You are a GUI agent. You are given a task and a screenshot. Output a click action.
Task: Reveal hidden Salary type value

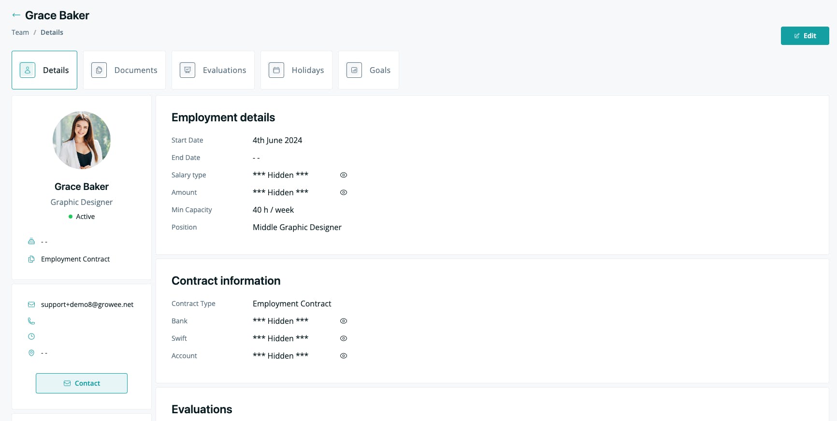click(344, 175)
